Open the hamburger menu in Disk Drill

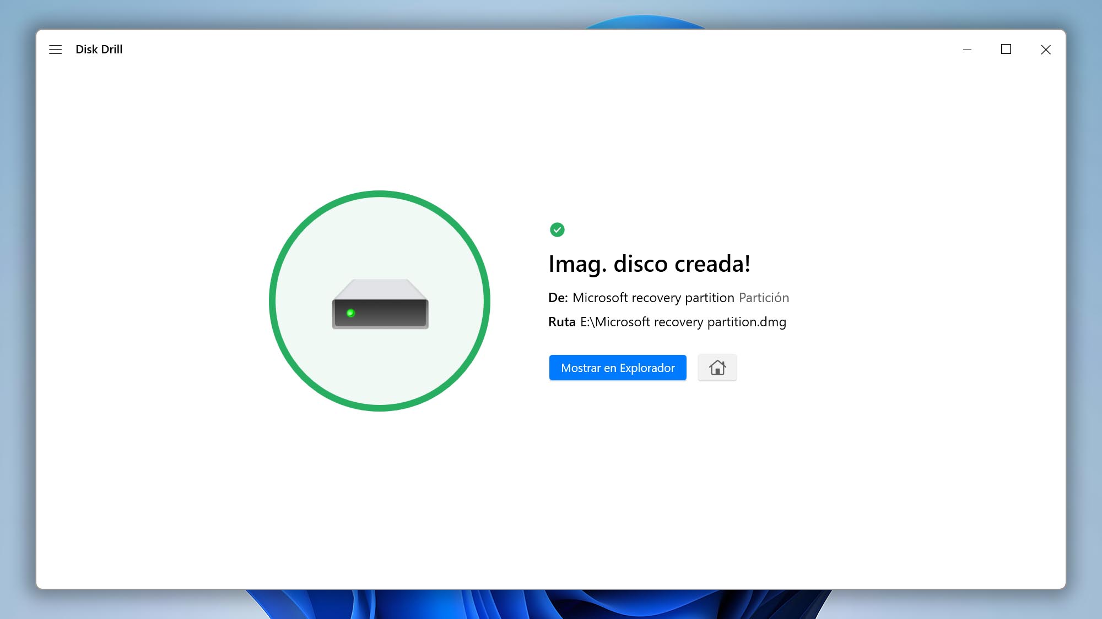(x=55, y=50)
